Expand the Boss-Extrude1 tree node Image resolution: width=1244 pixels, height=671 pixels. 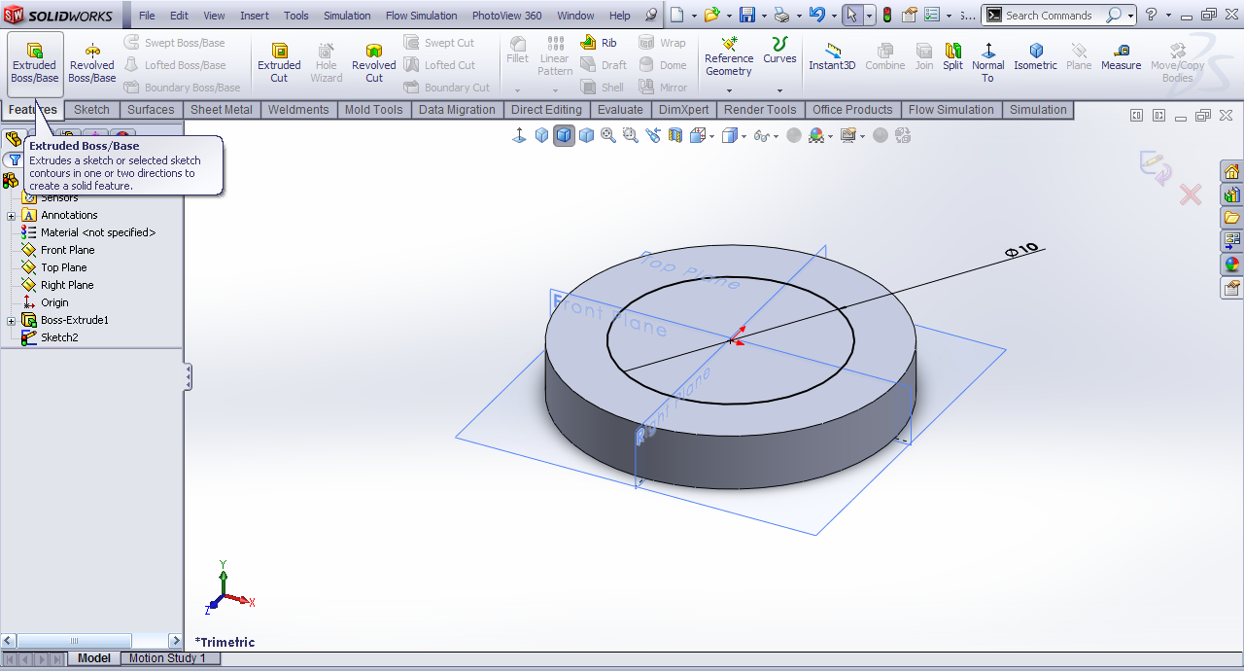pos(12,321)
